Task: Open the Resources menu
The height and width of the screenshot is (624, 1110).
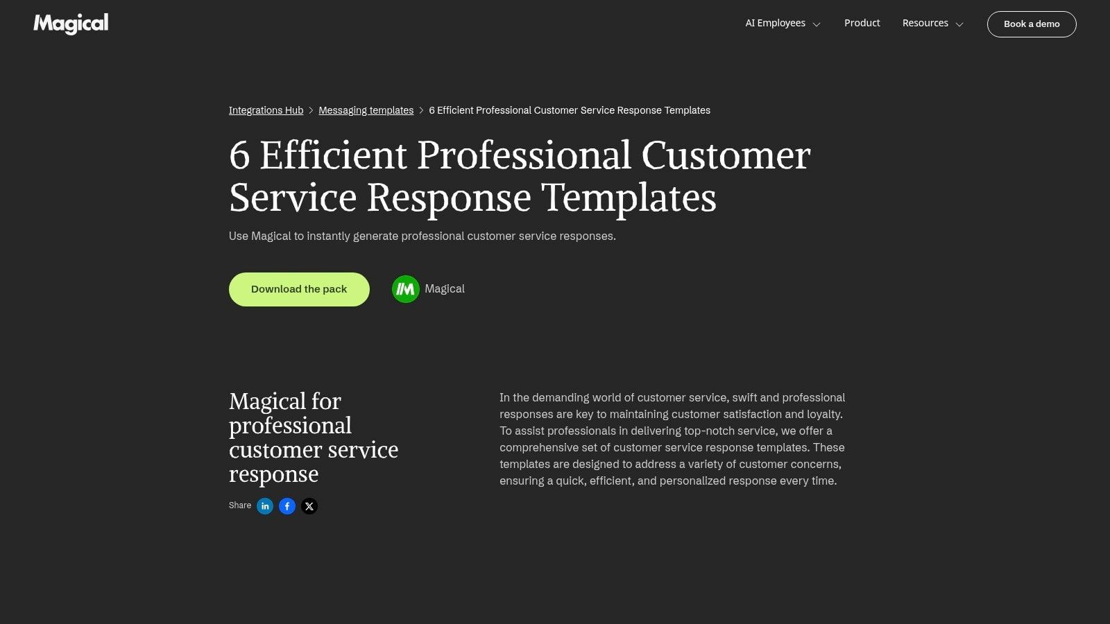Action: [x=925, y=23]
